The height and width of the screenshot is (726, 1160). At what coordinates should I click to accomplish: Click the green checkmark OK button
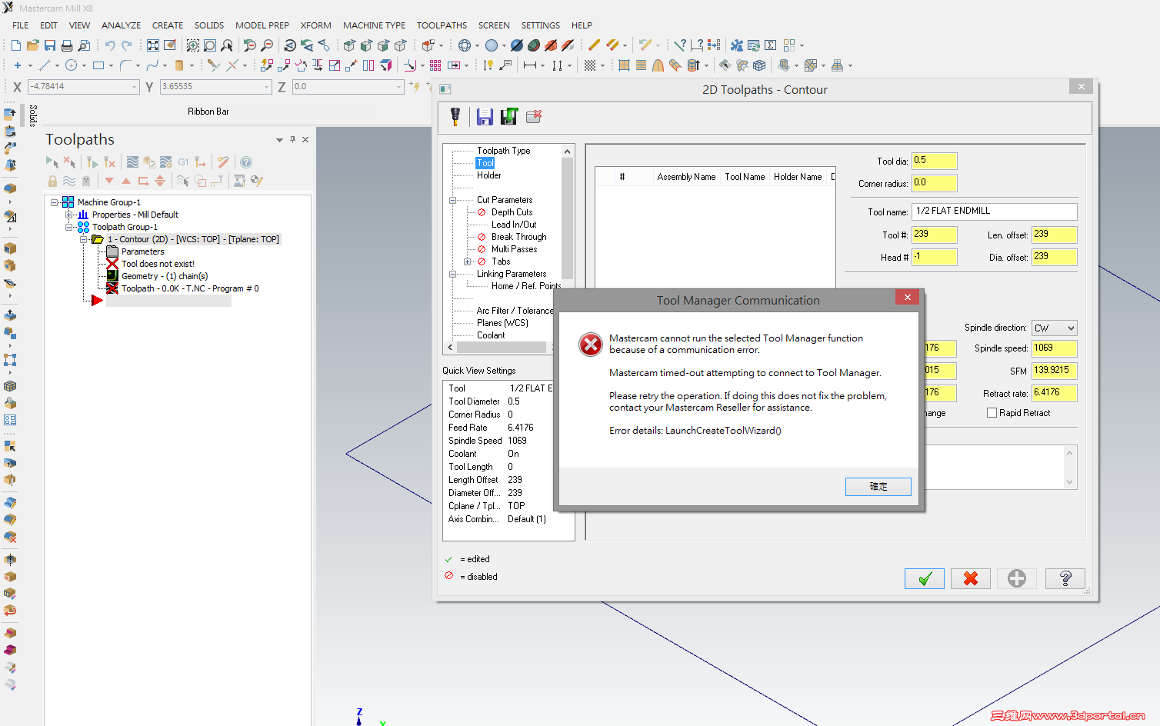pos(925,578)
